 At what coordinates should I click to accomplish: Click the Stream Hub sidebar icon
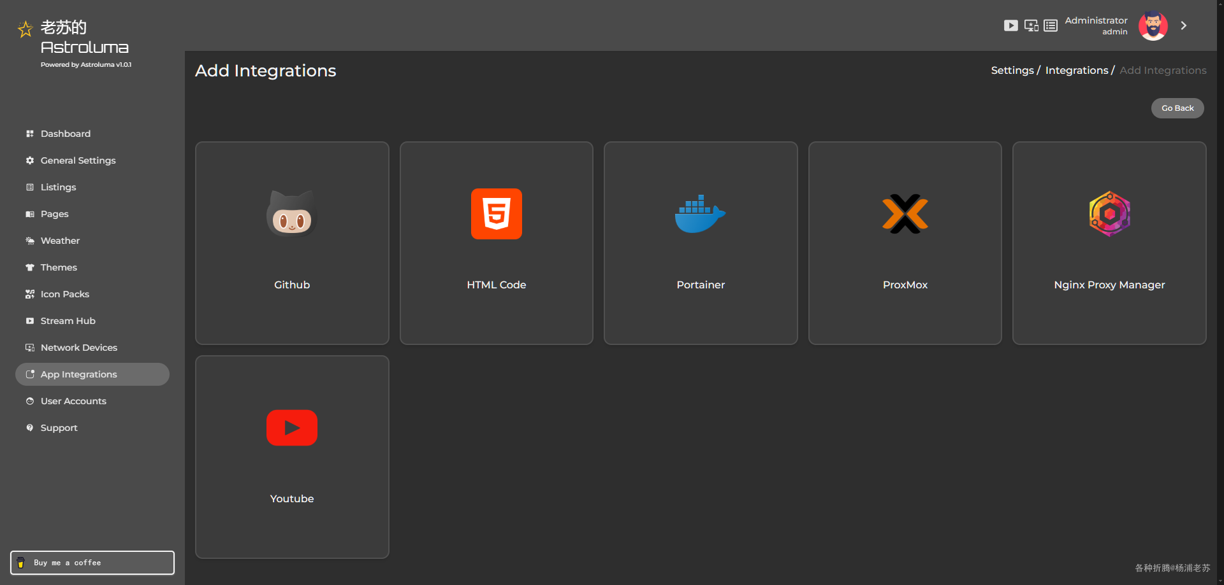point(30,321)
